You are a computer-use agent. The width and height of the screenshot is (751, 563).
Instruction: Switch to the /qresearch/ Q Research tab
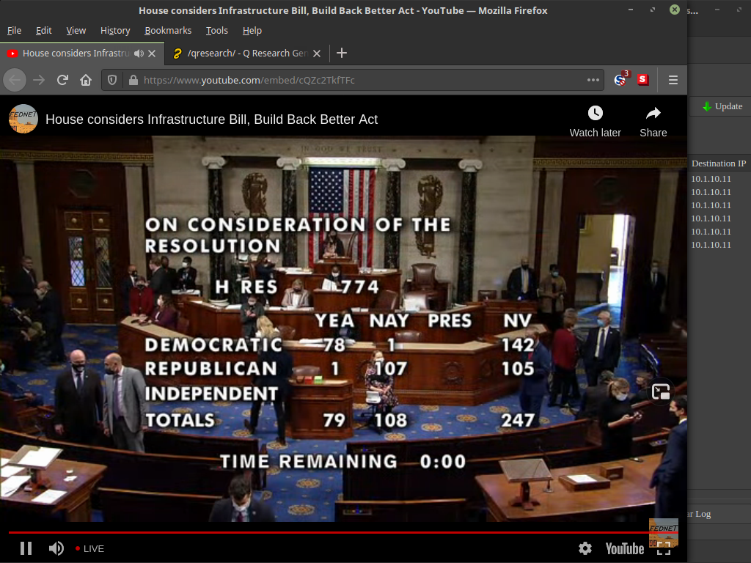tap(247, 54)
